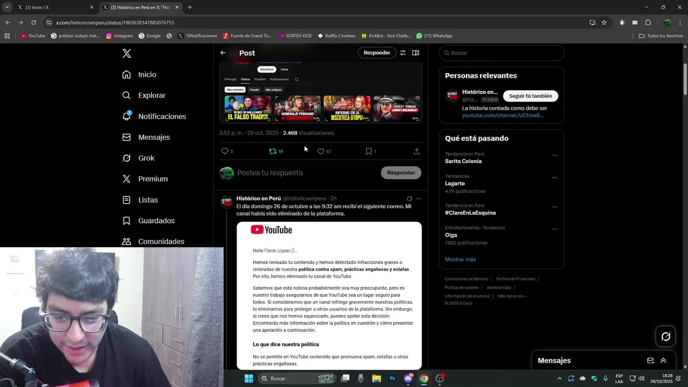Open Listas in sidebar

click(140, 200)
